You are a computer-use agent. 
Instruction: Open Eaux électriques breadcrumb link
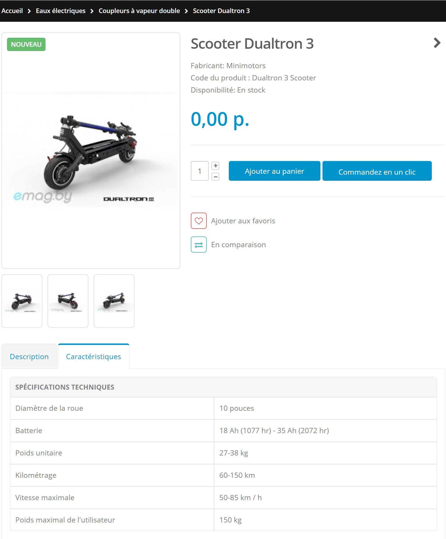61,11
